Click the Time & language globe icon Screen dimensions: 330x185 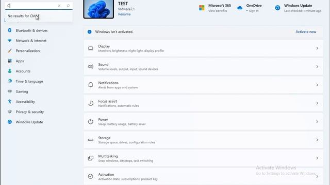point(10,81)
